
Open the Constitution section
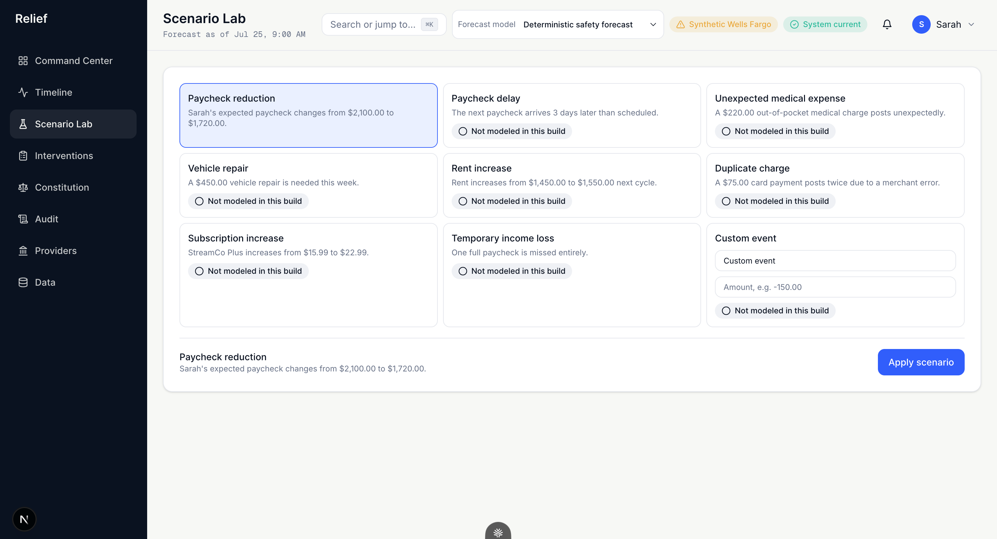click(73, 187)
